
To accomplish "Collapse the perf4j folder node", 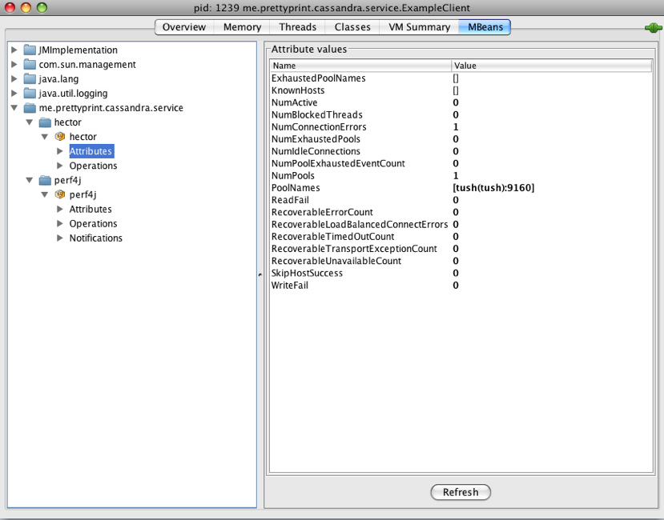I will pos(29,180).
